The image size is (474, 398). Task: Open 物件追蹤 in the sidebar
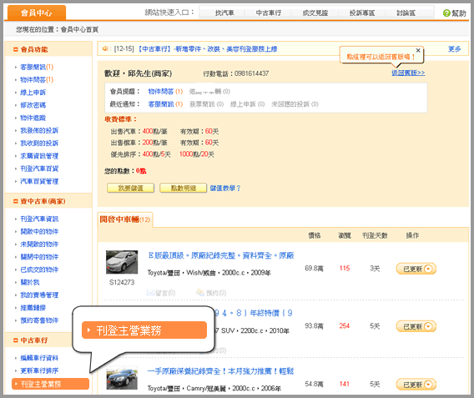[x=33, y=118]
